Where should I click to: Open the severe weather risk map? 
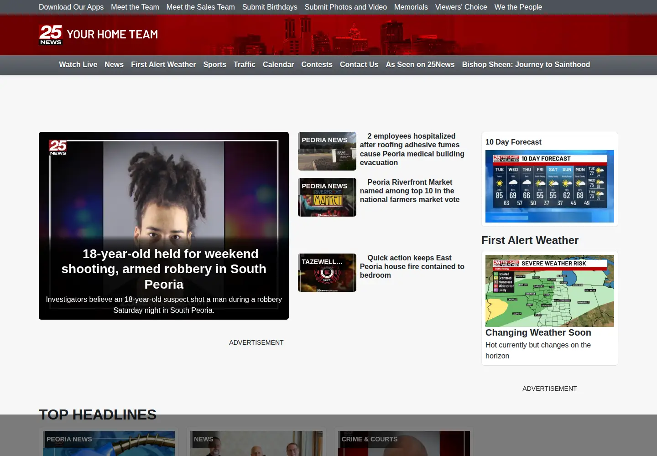point(550,291)
